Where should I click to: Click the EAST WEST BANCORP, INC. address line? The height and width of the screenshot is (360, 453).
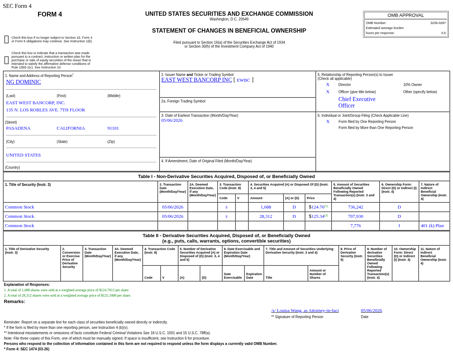tap(36, 103)
